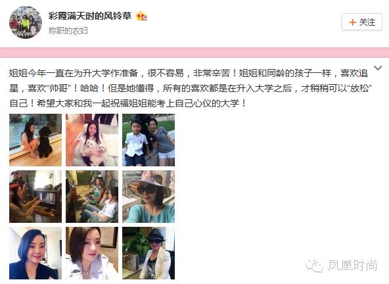Click the post text about 姐姐 university

tap(191, 88)
